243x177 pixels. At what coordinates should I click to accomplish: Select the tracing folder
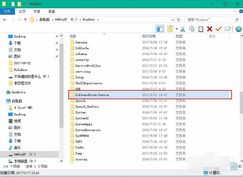click(81, 159)
